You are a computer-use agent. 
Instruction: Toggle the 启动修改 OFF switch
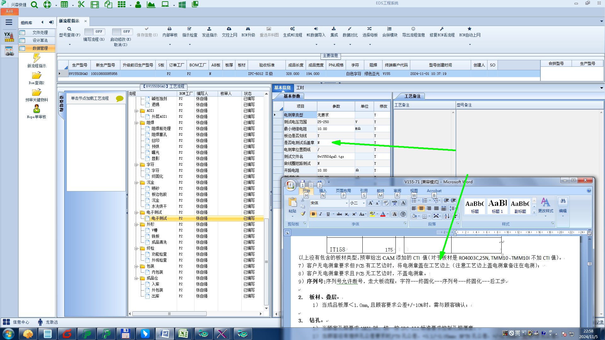coord(122,31)
